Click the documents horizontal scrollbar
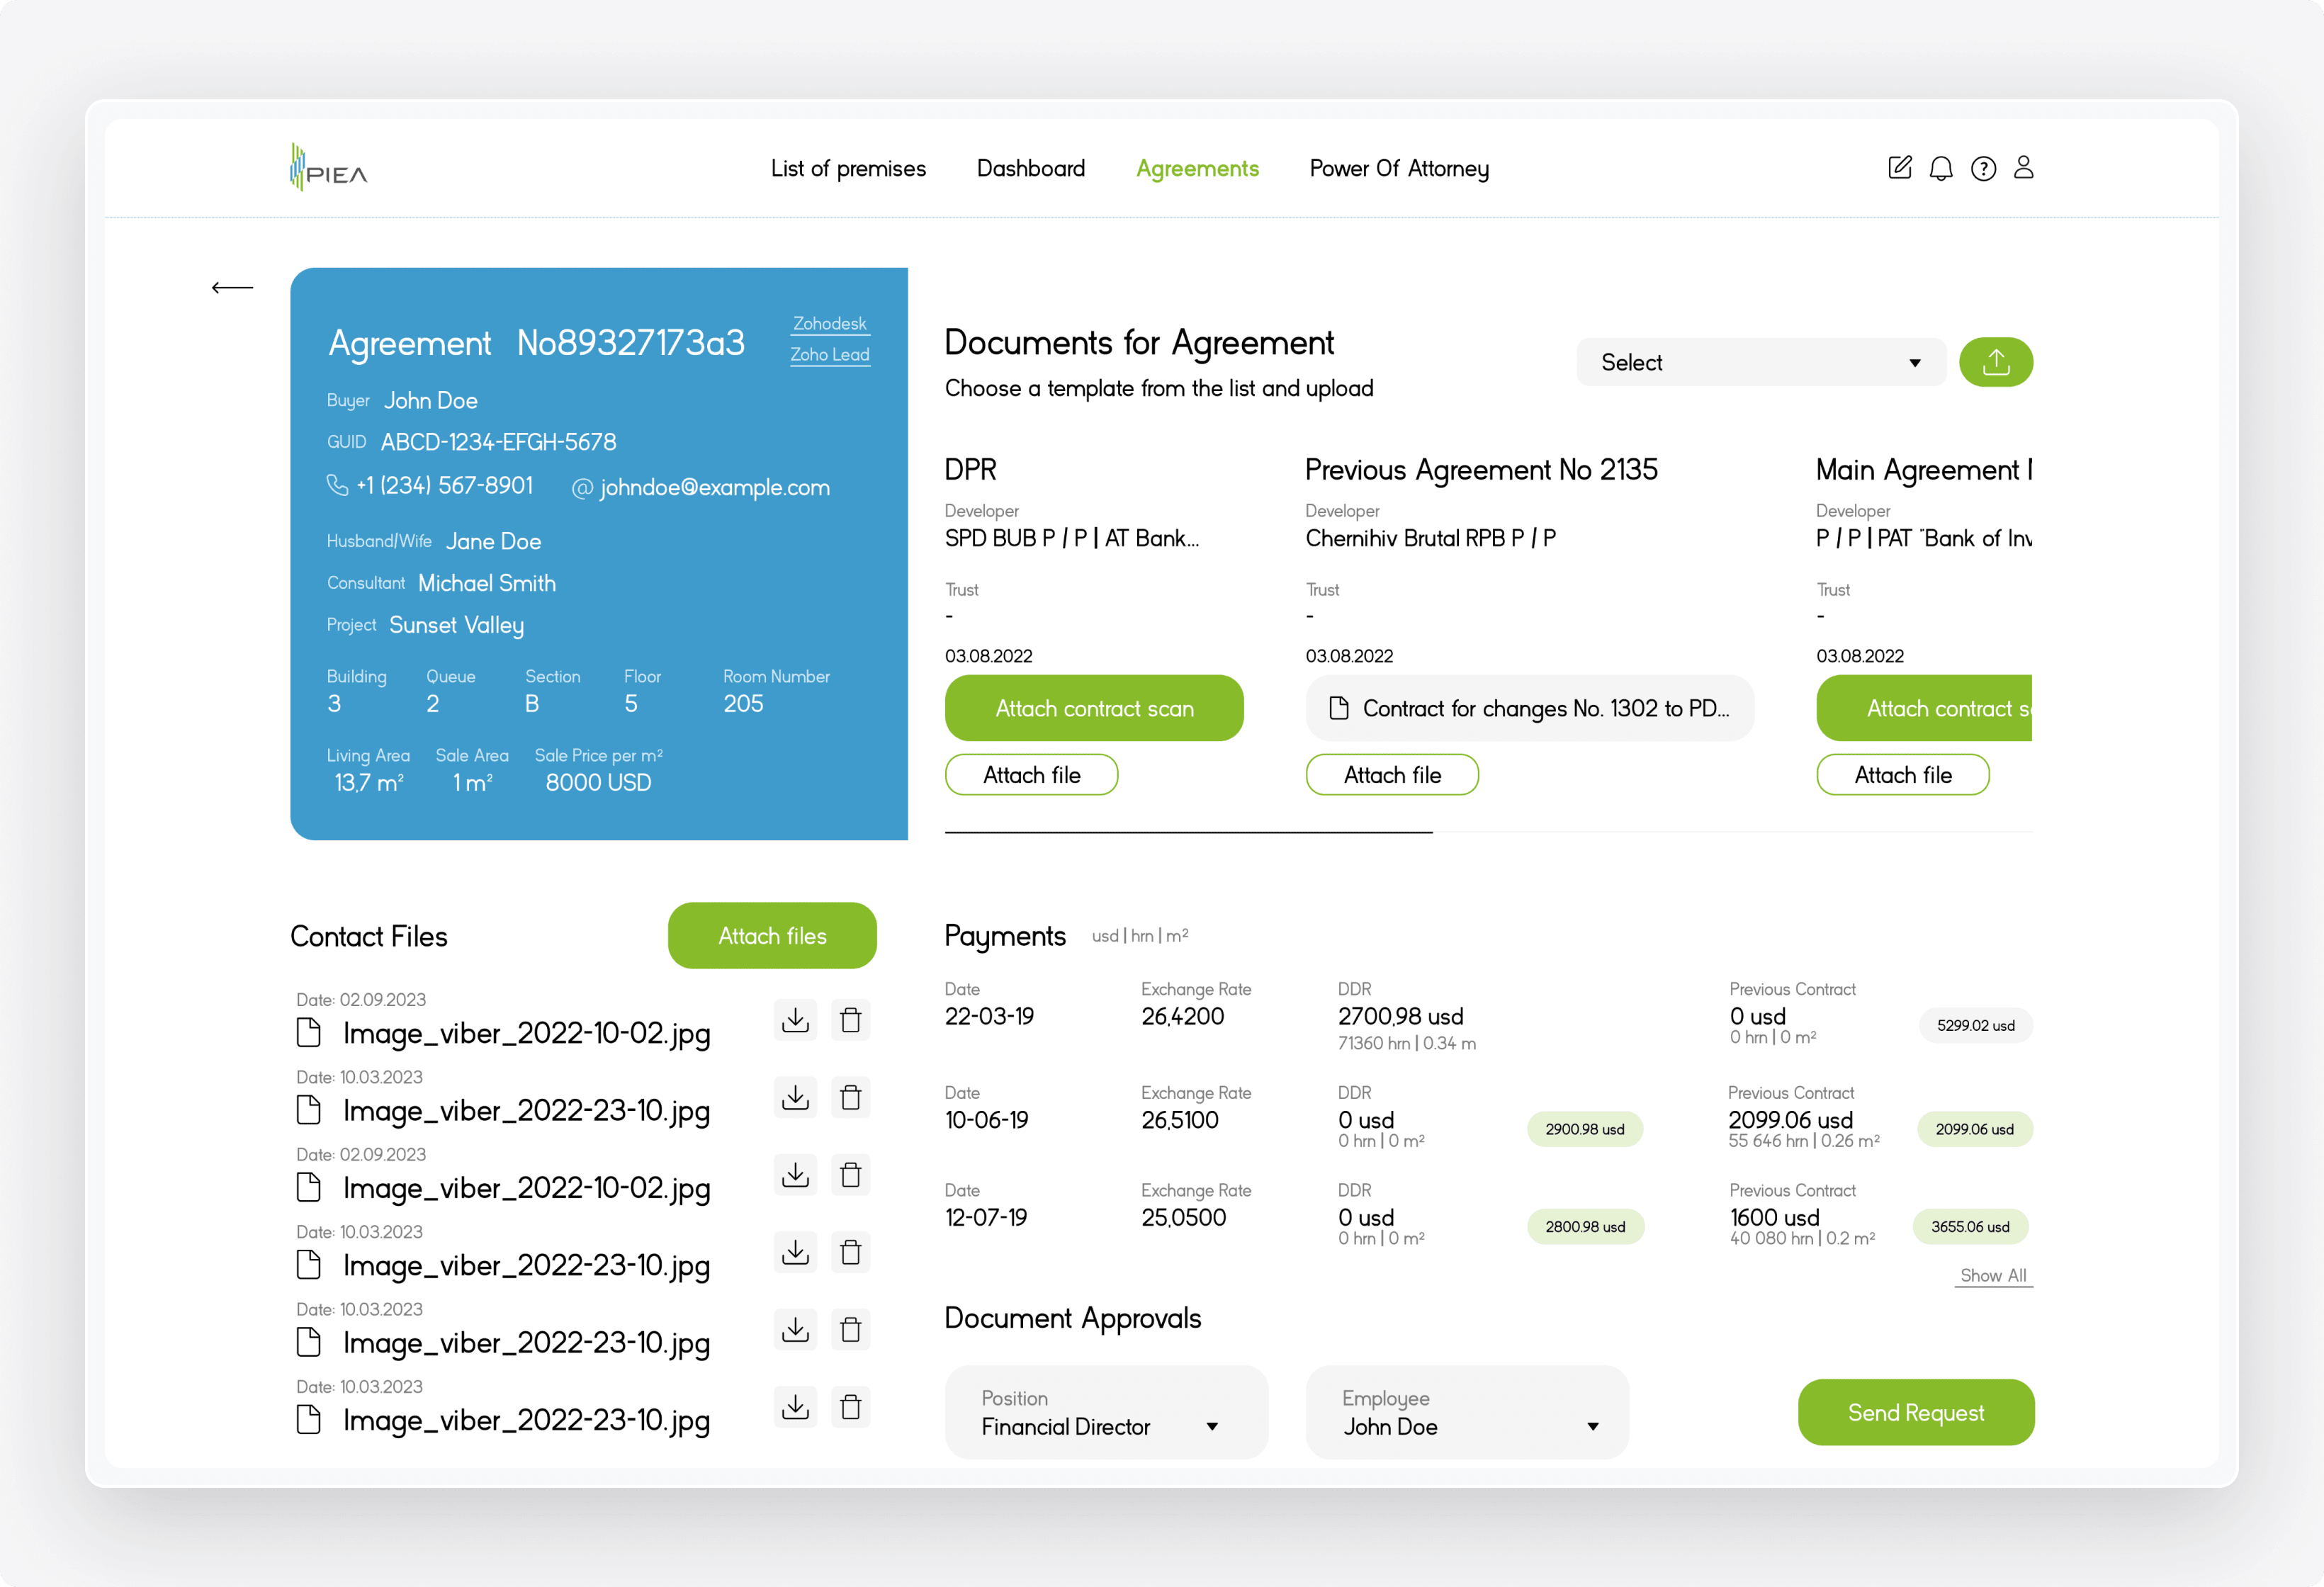2324x1587 pixels. pos(1188,832)
